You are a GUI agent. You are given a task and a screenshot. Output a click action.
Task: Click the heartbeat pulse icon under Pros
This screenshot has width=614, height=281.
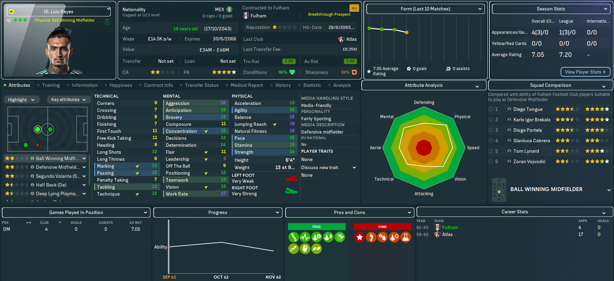(x=305, y=237)
